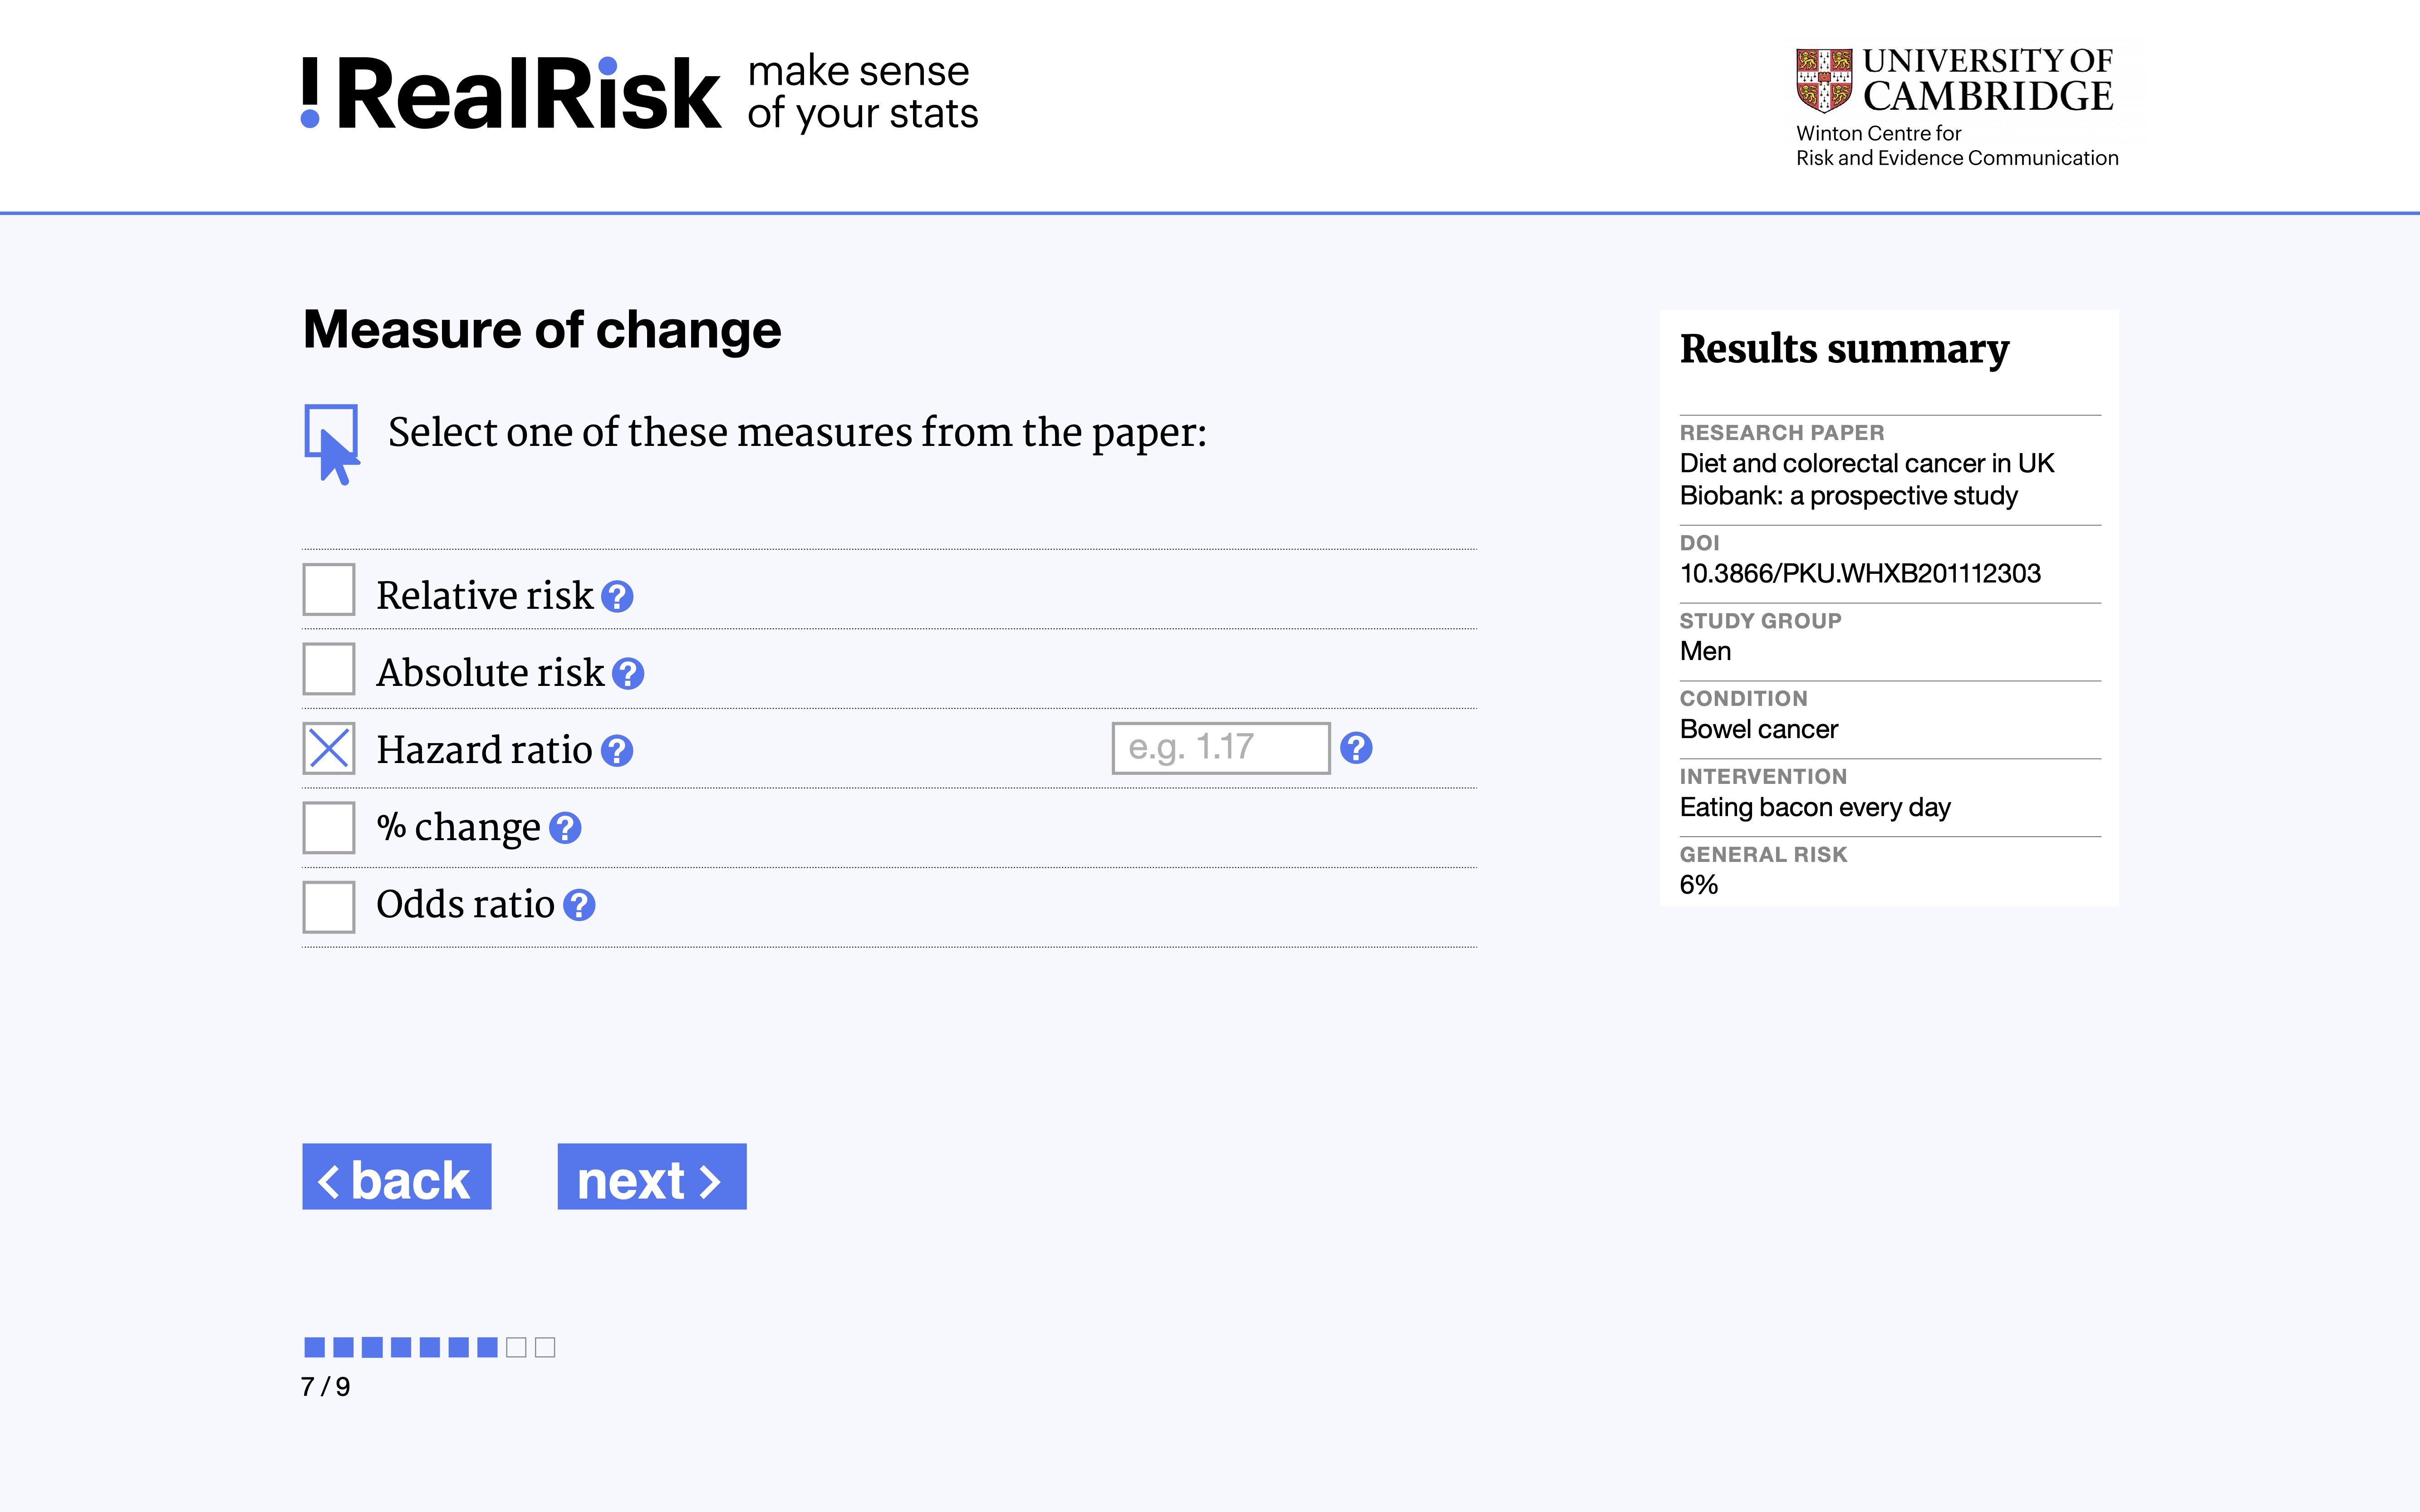Click help icon next to Relative risk
This screenshot has height=1512, width=2420.
[617, 597]
